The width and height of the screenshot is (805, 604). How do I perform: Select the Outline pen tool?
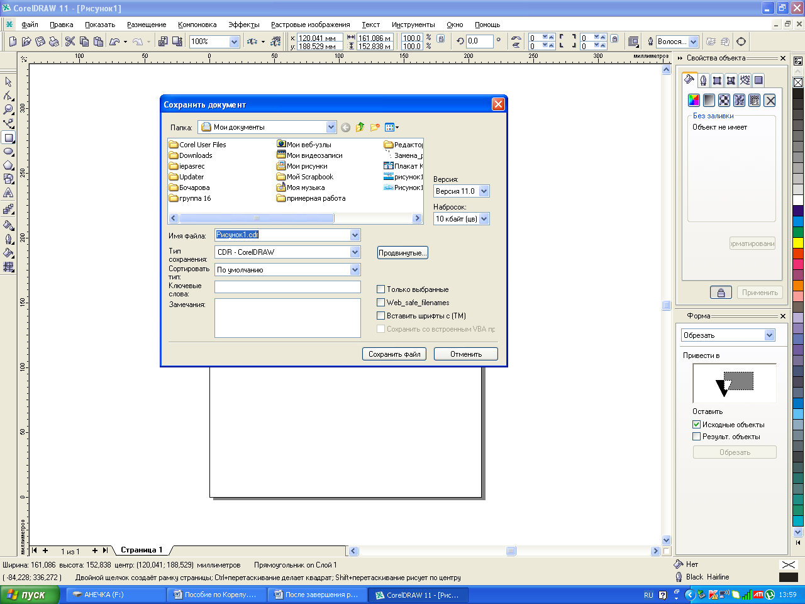(x=8, y=239)
